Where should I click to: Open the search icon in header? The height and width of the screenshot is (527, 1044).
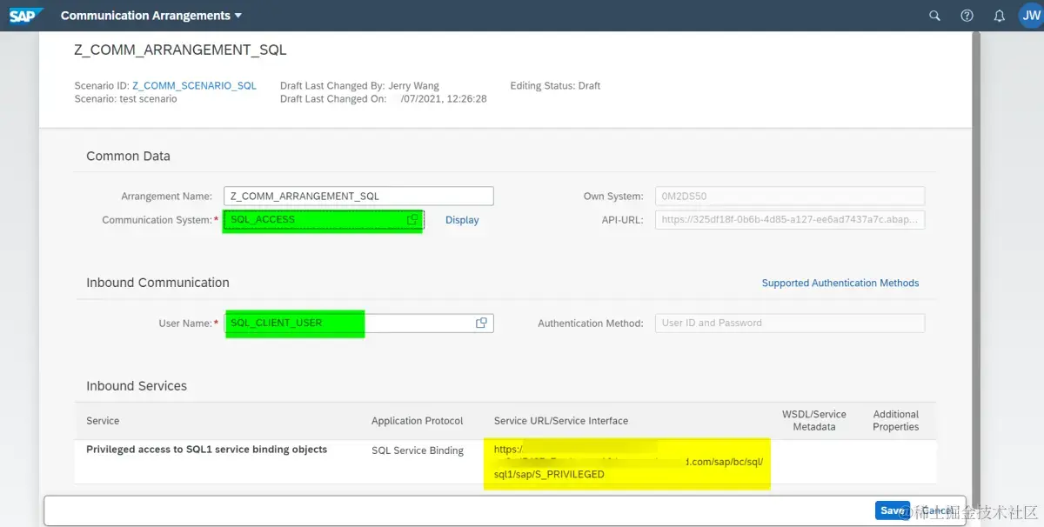coord(934,16)
